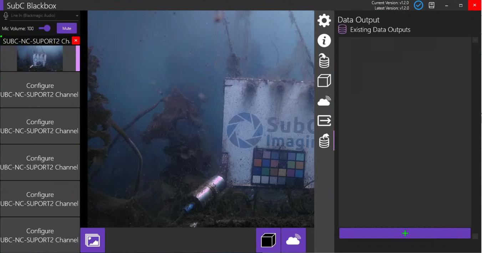The width and height of the screenshot is (482, 253).
Task: Open the cloud streaming sidebar icon
Action: [x=324, y=101]
